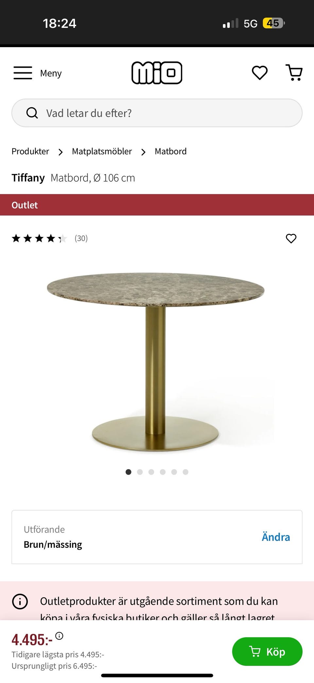Focus the 'Vad letar du efter?' search field
The height and width of the screenshot is (683, 314).
point(157,113)
